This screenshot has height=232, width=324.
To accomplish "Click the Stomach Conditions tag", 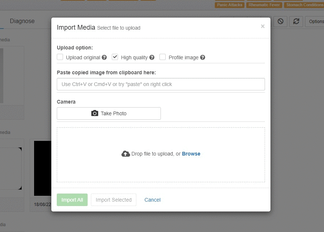I will (x=304, y=5).
